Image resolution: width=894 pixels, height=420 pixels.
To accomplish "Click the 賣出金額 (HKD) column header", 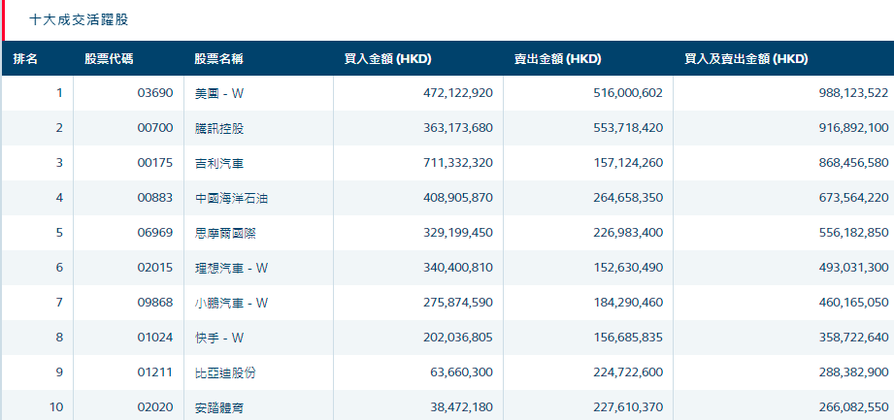I will pos(557,59).
